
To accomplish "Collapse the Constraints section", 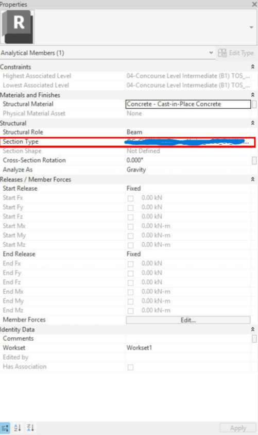I will (253, 67).
